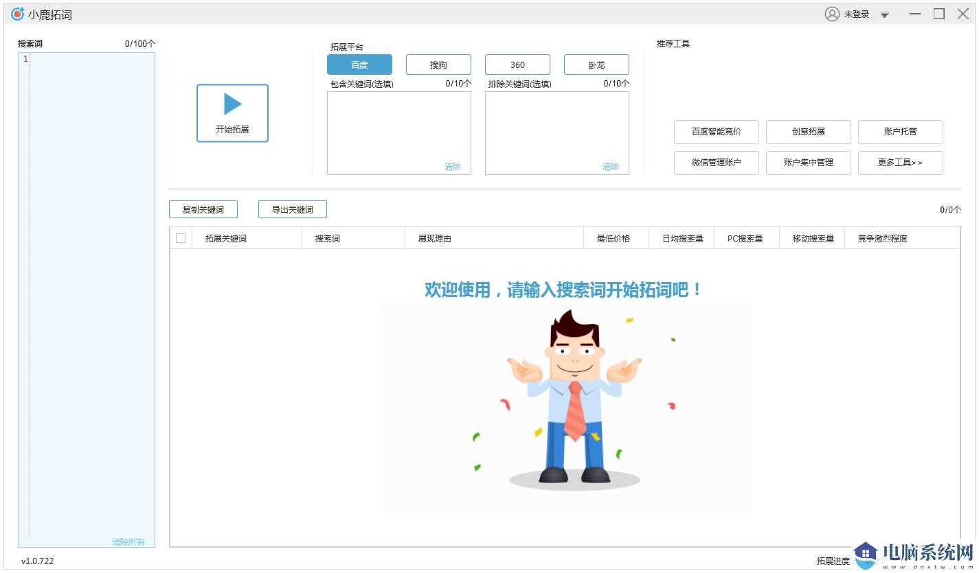Screen dimensions: 979x573
Task: Select the 360 platform tab
Action: tap(517, 65)
